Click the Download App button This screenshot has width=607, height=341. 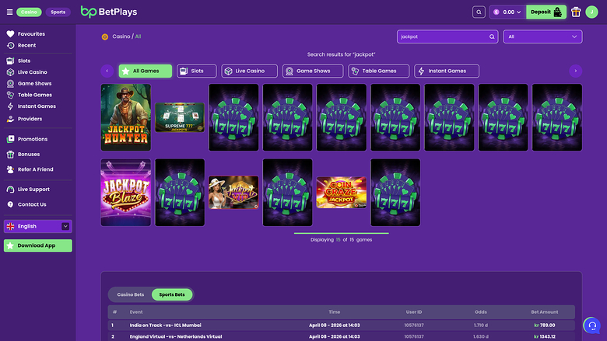click(x=38, y=245)
